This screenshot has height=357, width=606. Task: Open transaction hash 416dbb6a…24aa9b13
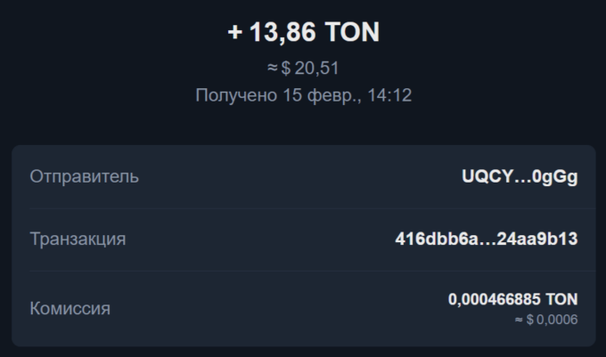point(486,239)
